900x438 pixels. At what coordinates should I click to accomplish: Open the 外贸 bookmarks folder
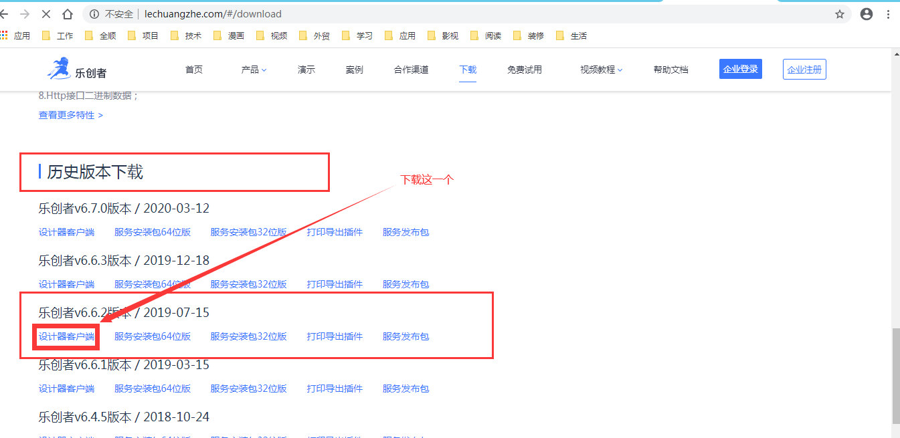(x=314, y=35)
